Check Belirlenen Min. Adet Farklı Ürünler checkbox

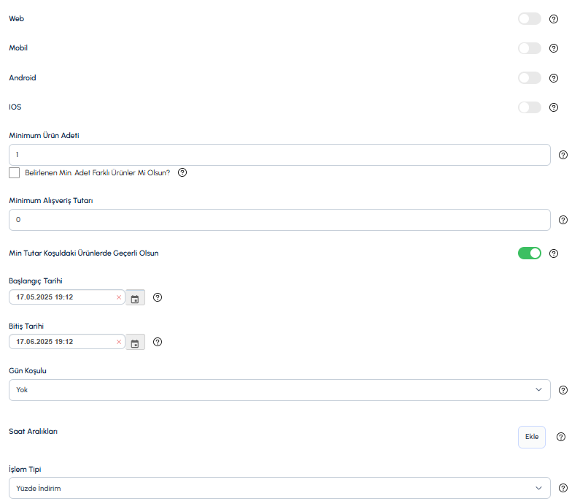(x=14, y=172)
